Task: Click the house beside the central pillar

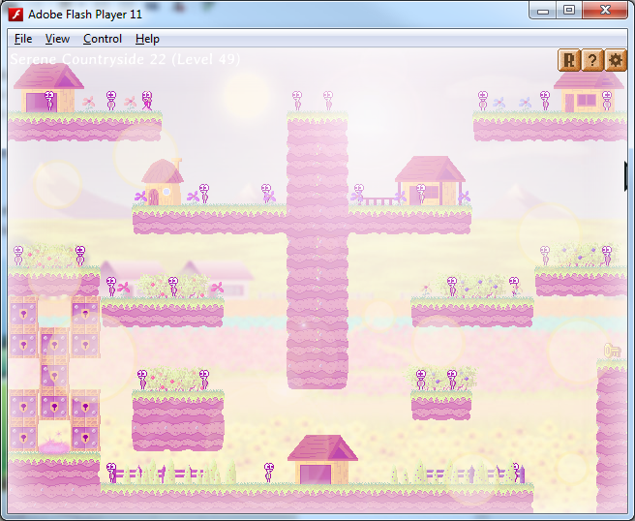Action: pos(430,182)
